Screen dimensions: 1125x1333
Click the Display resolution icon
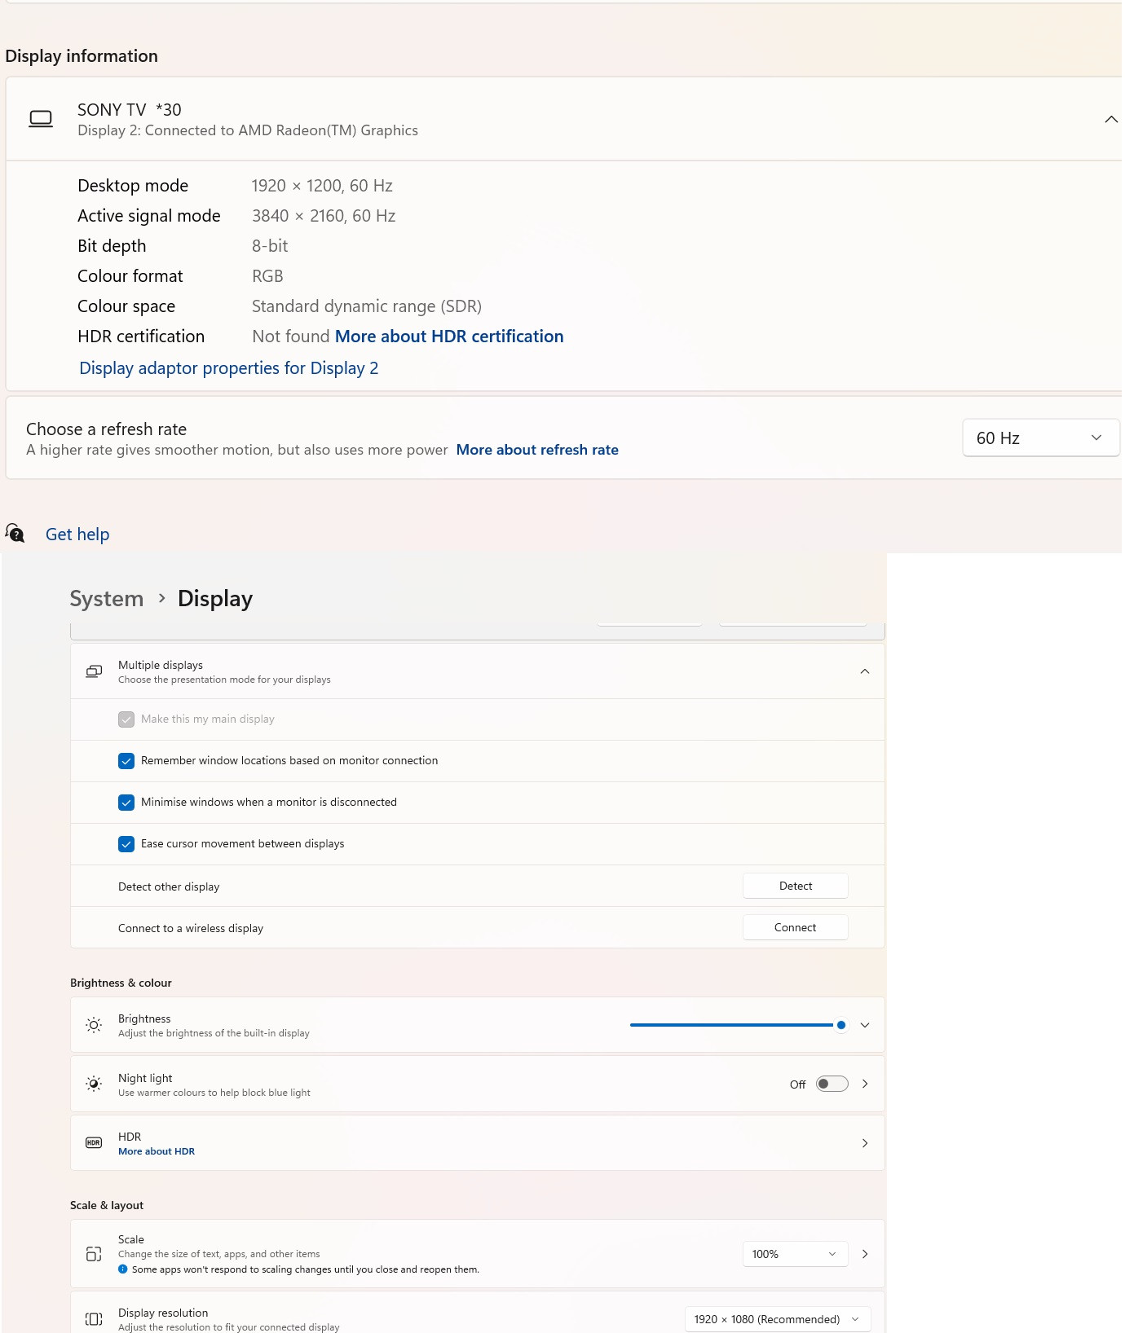coord(94,1319)
